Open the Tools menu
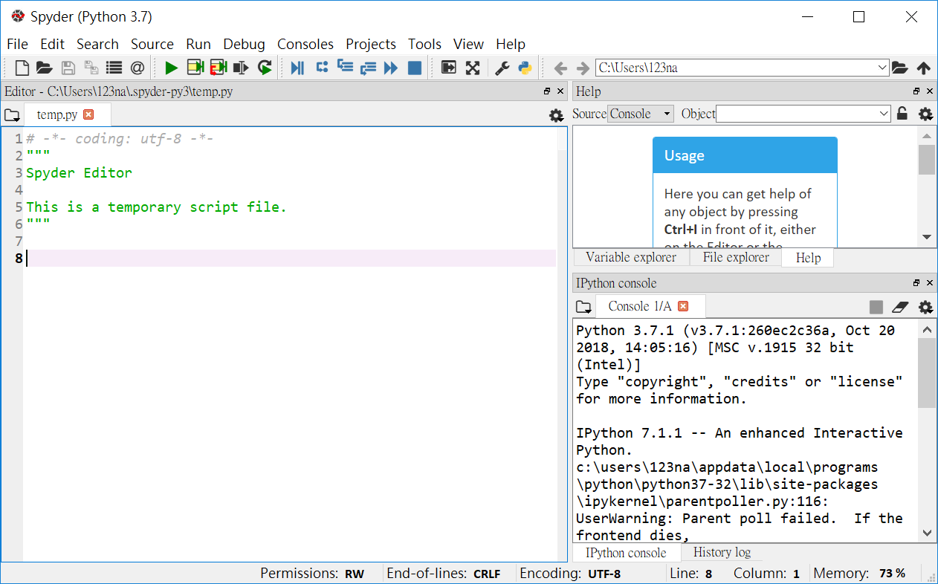This screenshot has height=584, width=938. coord(424,44)
